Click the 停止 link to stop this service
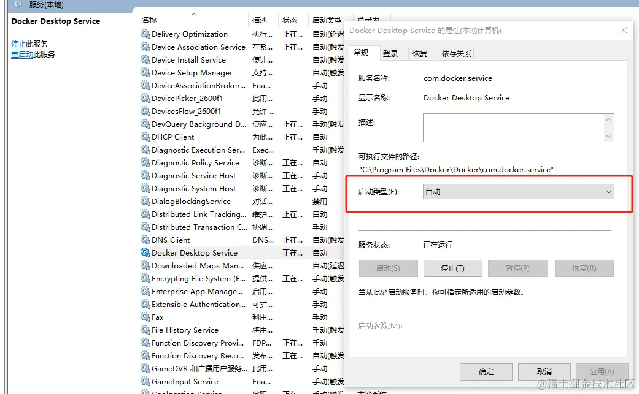 (x=18, y=44)
